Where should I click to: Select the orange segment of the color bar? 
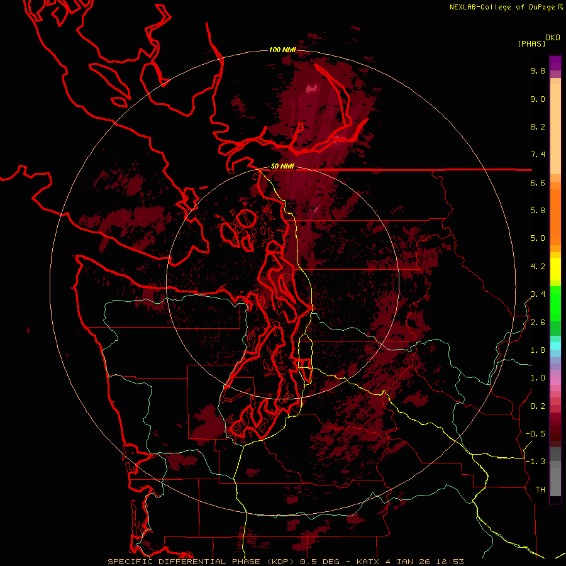[555, 216]
